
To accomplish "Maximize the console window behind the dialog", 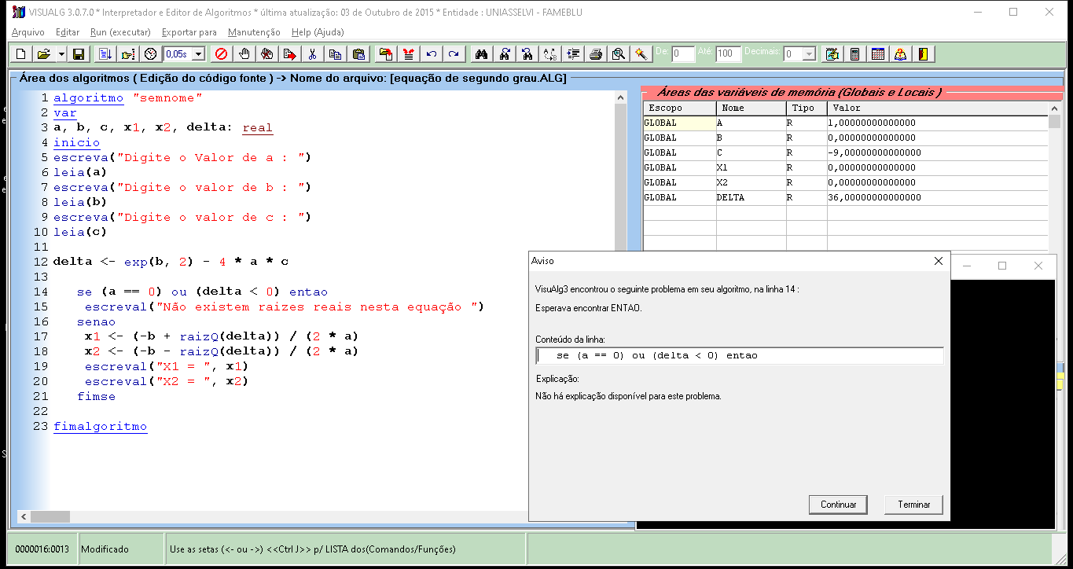I will click(1002, 266).
